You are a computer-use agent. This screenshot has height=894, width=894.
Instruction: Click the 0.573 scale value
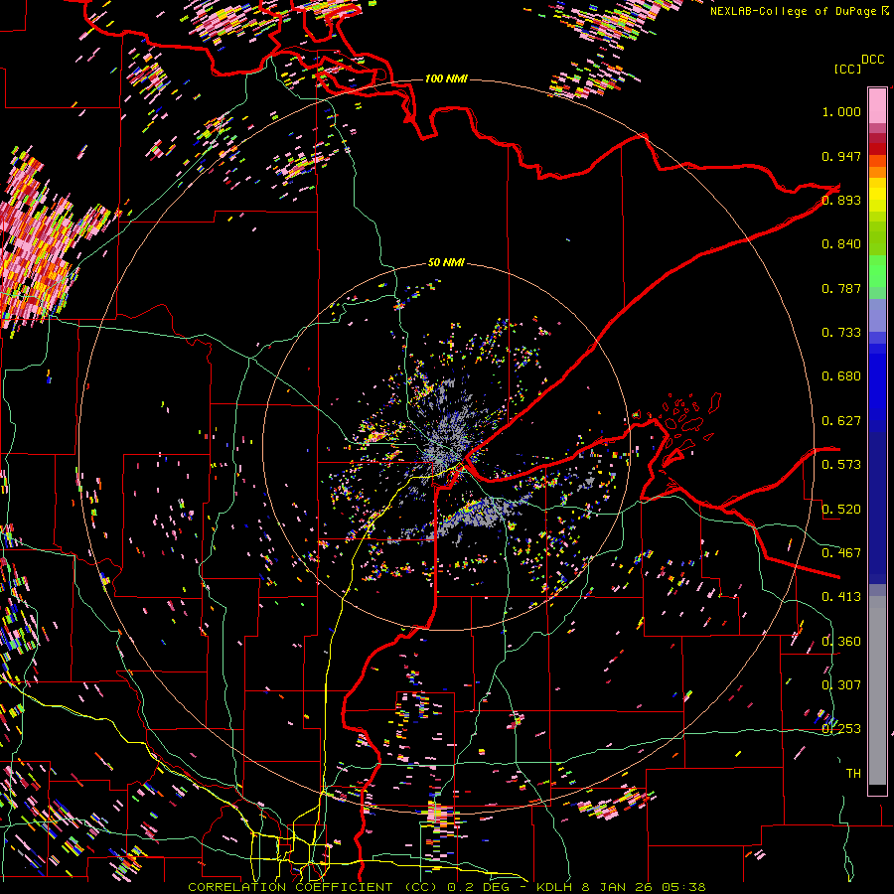pyautogui.click(x=841, y=465)
